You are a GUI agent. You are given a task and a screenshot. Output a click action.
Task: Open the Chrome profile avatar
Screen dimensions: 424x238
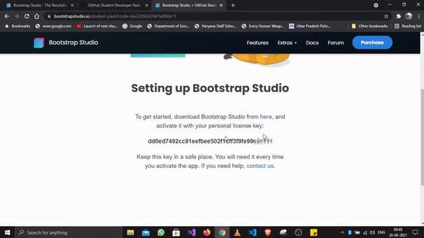pos(409,16)
